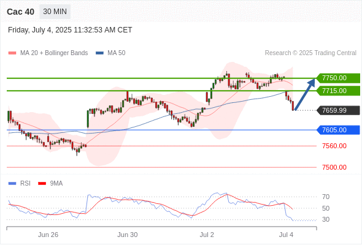This screenshot has width=362, height=245.
Task: Select the 7605.00 blue pivot price tag
Action: (x=338, y=130)
